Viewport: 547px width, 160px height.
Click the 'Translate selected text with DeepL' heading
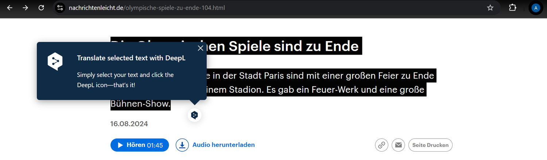click(131, 58)
